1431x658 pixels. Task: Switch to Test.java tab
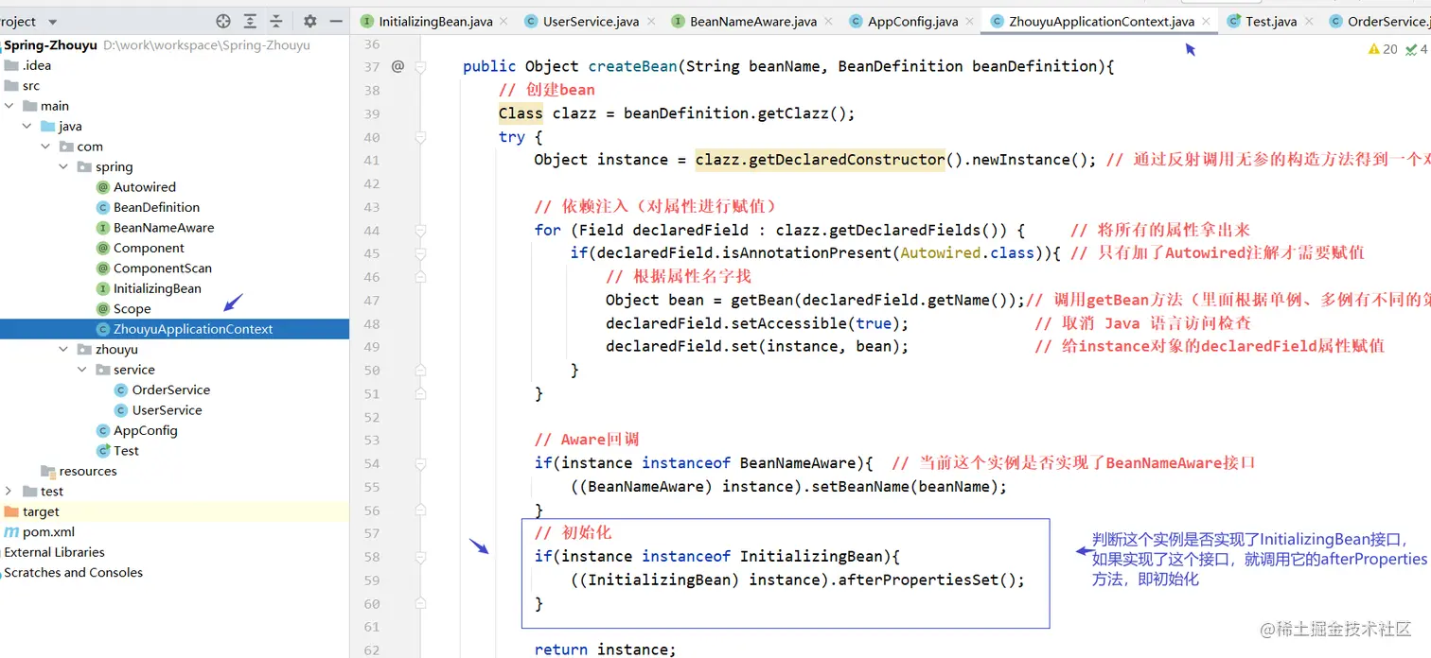(1270, 21)
